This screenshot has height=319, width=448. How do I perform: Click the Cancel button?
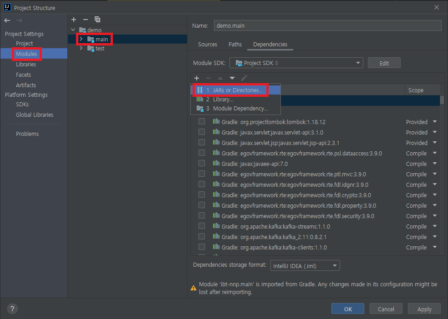(386, 309)
